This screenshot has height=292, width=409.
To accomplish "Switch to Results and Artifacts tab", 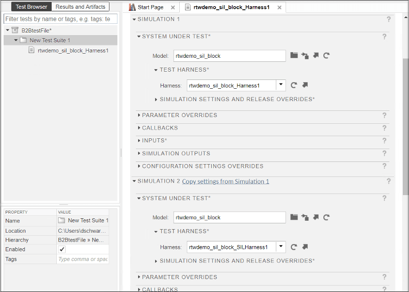I will click(81, 7).
